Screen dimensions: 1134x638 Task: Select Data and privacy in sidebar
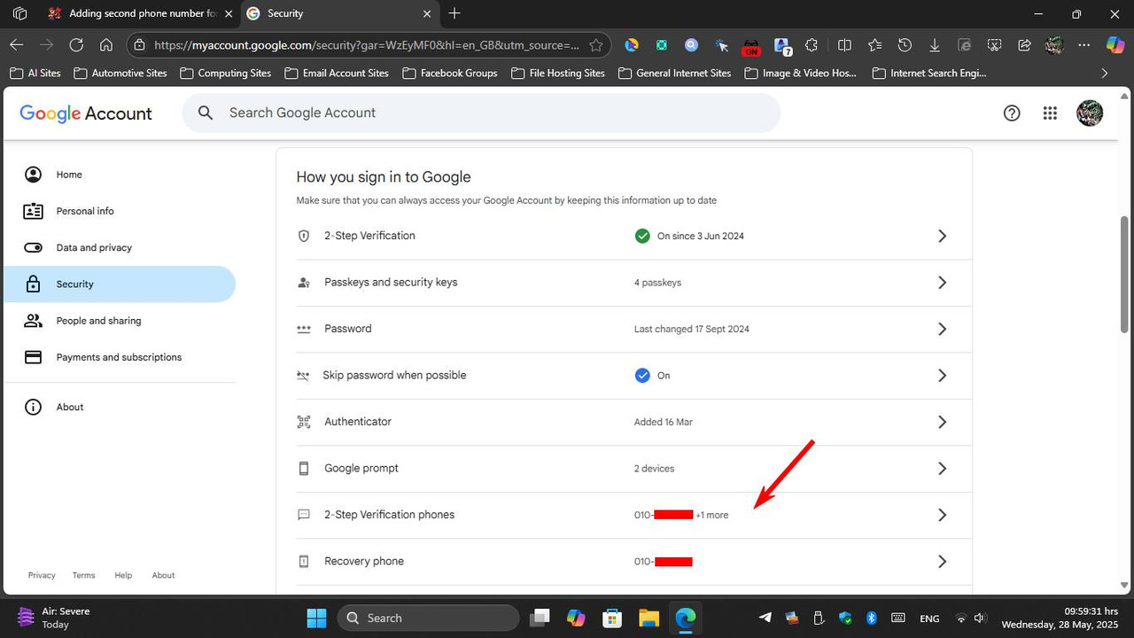pos(120,247)
